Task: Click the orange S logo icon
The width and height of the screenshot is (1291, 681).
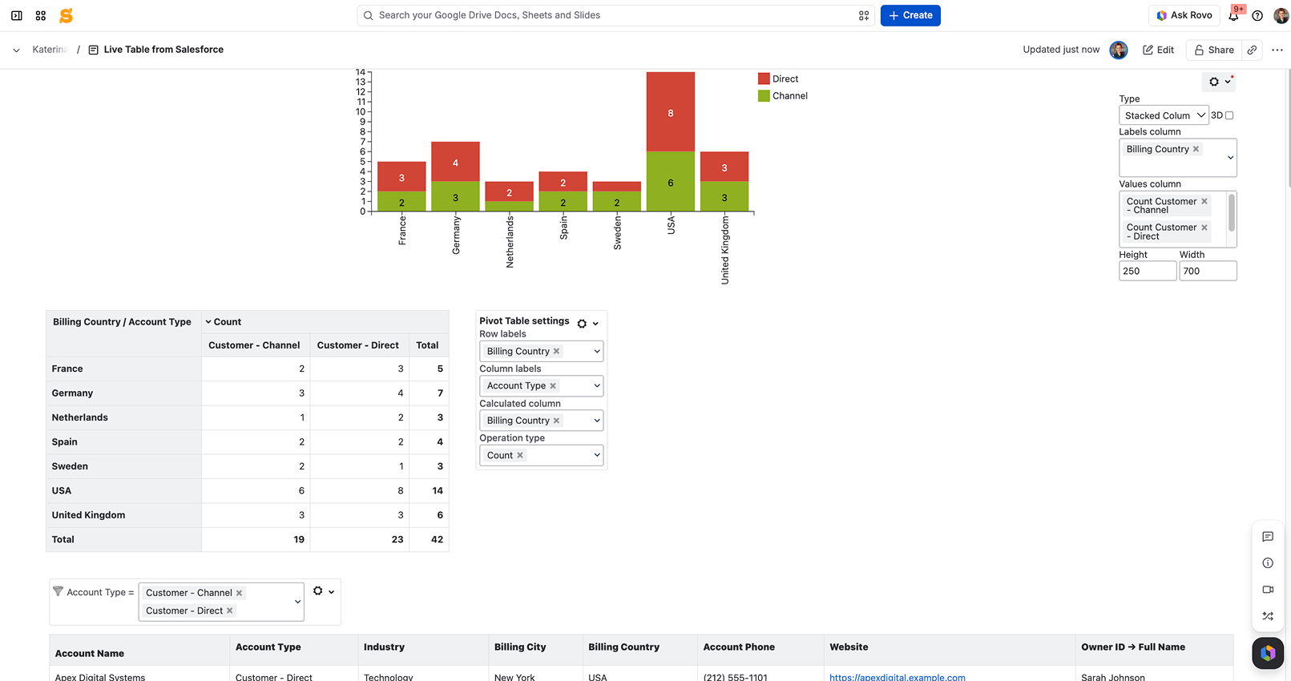Action: click(67, 15)
